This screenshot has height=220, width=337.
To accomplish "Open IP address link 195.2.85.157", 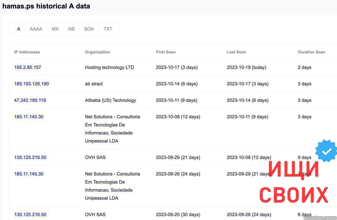I will [x=28, y=67].
